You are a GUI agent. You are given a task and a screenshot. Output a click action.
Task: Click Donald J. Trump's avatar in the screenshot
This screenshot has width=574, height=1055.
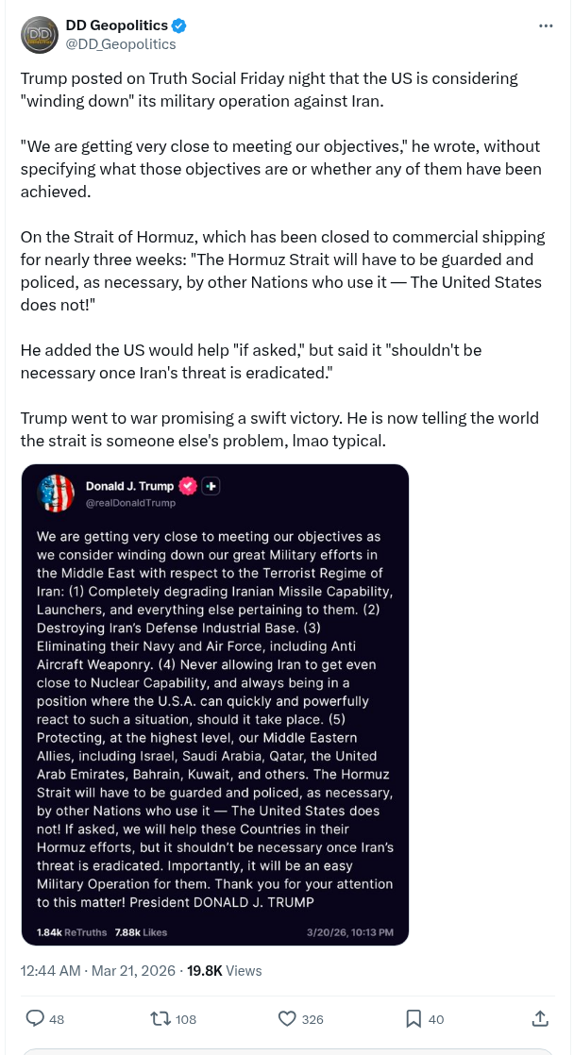56,494
